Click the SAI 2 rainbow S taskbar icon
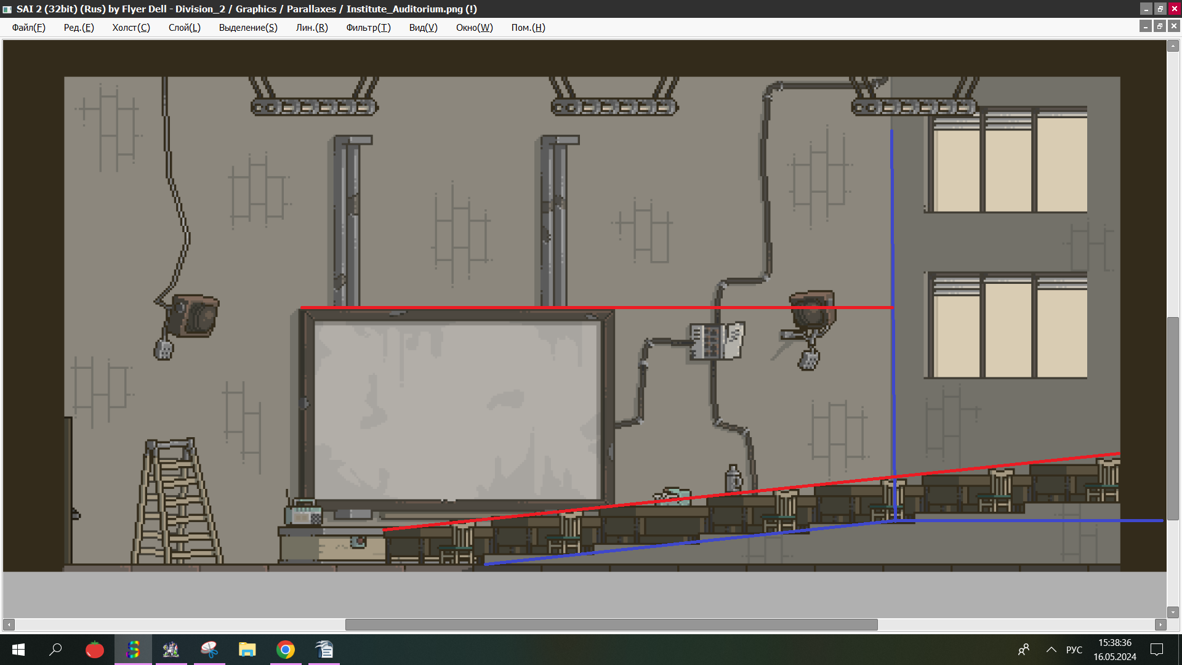This screenshot has height=665, width=1182. pos(133,650)
